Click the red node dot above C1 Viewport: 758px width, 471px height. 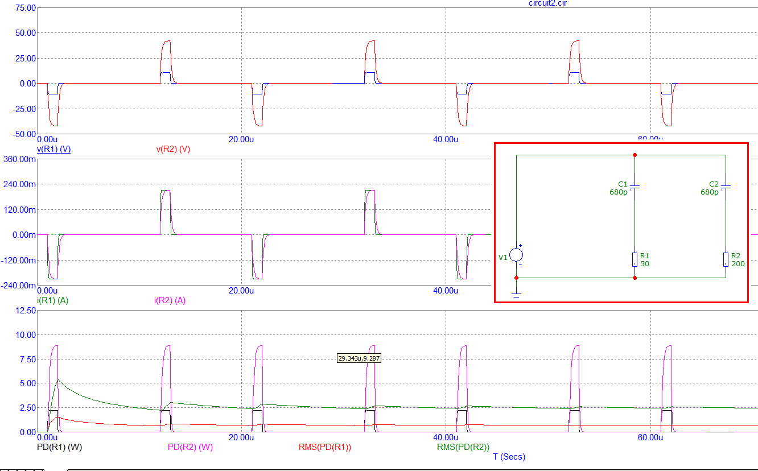pyautogui.click(x=635, y=155)
